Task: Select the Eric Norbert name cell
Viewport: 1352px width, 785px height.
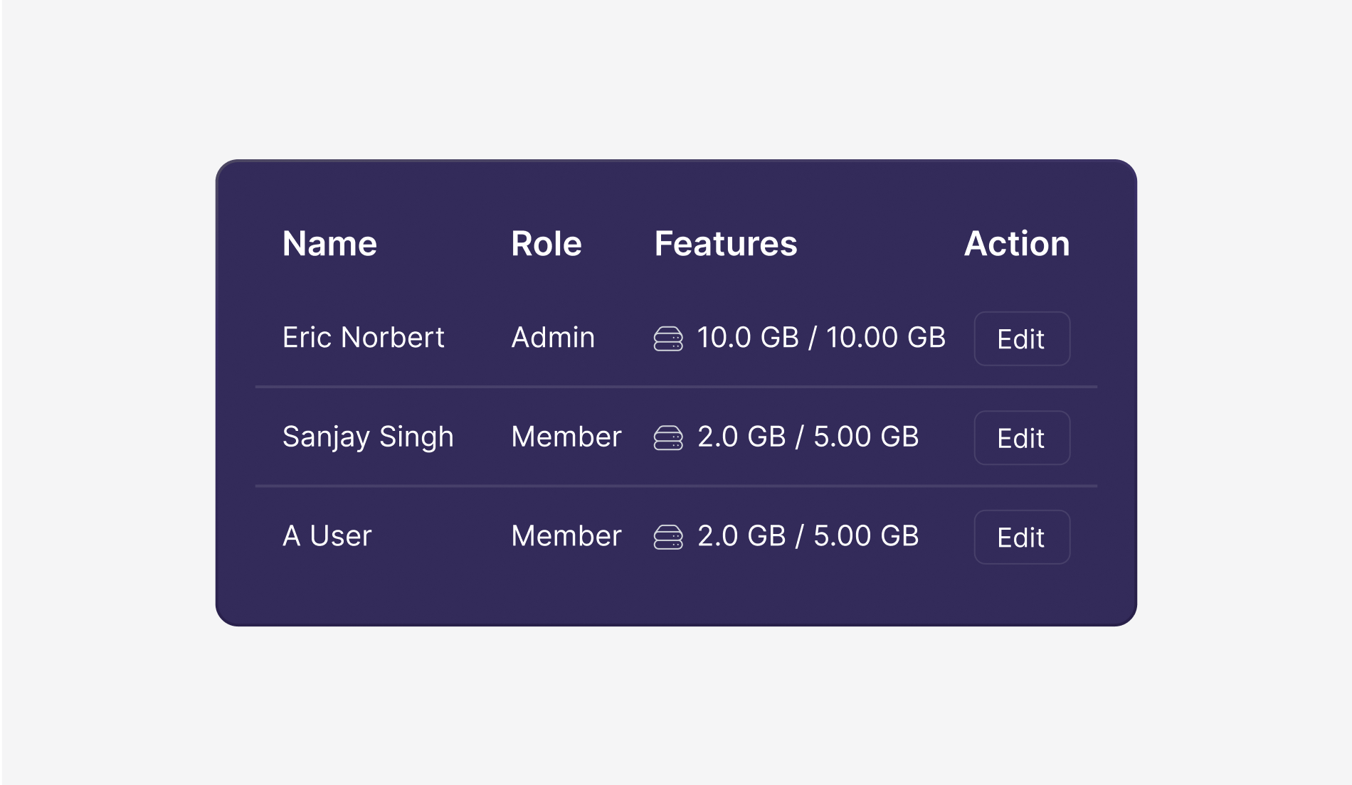Action: (363, 338)
